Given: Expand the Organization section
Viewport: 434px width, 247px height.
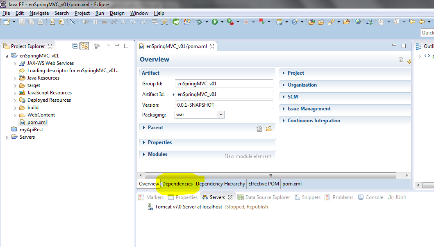Looking at the screenshot, I should click(x=284, y=85).
